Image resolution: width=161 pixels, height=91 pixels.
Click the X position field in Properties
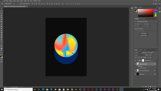(x=139, y=26)
